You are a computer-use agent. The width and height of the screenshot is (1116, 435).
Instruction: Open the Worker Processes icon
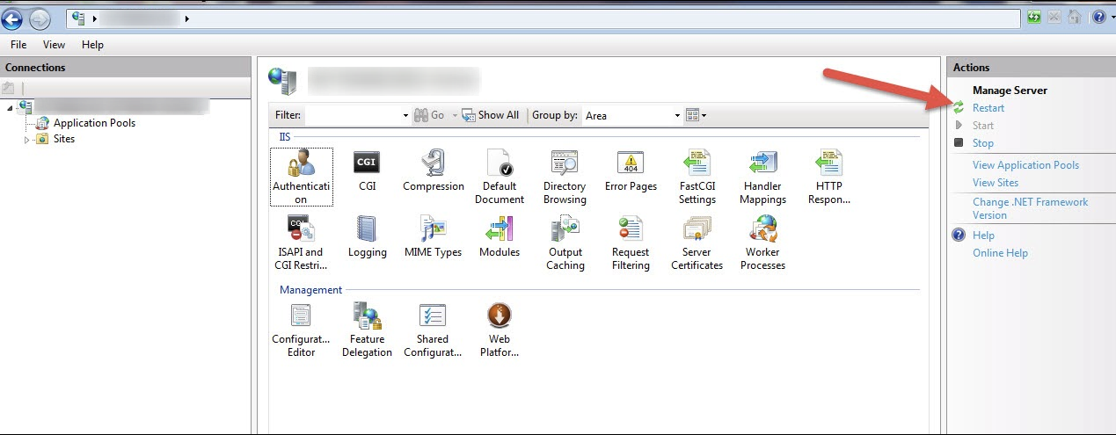pyautogui.click(x=762, y=230)
